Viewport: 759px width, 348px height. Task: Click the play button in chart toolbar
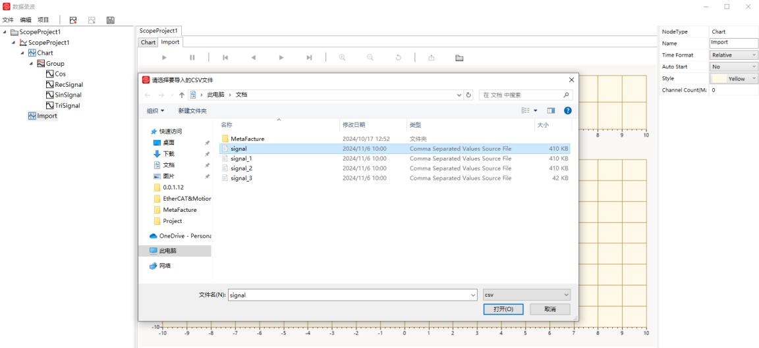pyautogui.click(x=165, y=57)
